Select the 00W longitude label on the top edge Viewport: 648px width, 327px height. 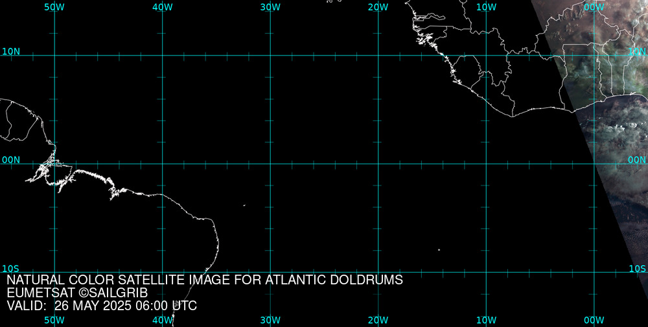[x=594, y=7]
